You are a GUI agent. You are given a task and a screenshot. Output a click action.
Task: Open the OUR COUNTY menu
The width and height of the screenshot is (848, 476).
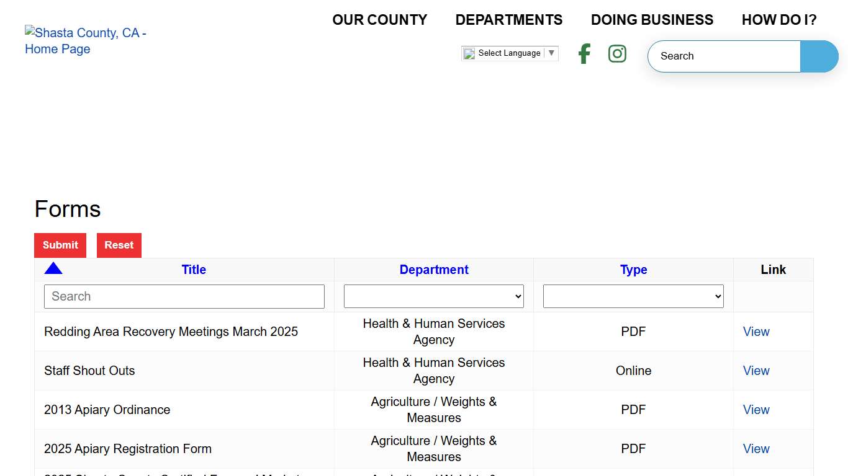click(x=379, y=19)
